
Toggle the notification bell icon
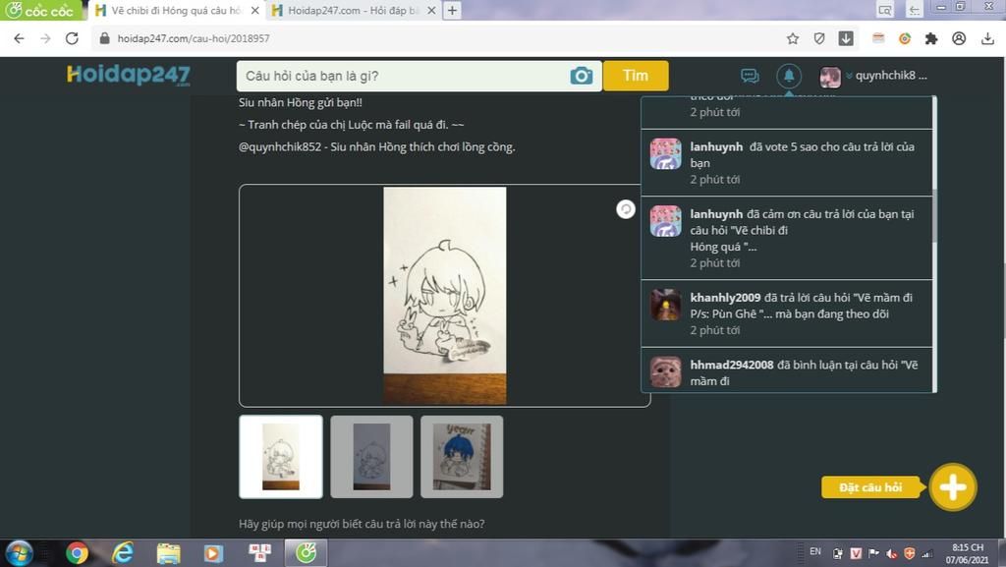pos(789,76)
